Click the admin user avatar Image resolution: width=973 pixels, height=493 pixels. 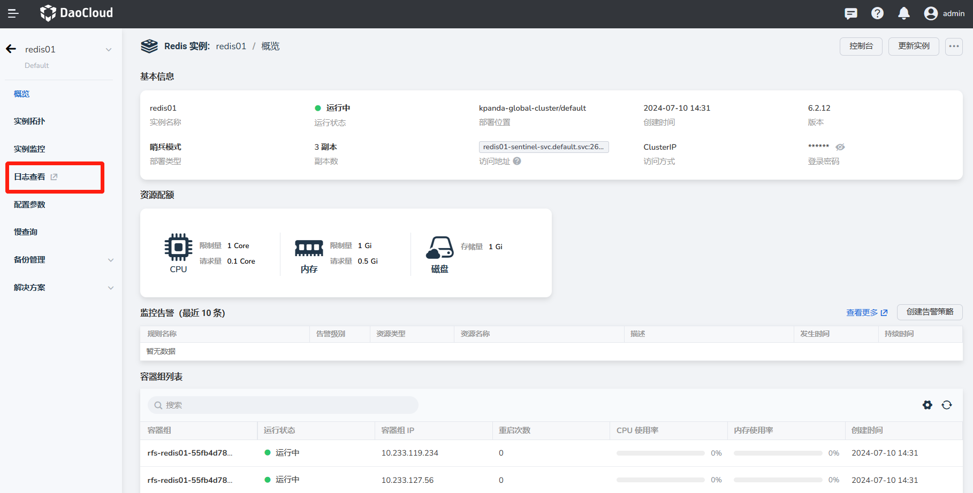pyautogui.click(x=931, y=13)
